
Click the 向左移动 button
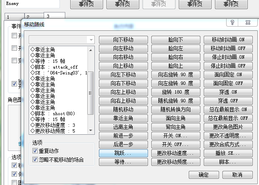(123, 48)
